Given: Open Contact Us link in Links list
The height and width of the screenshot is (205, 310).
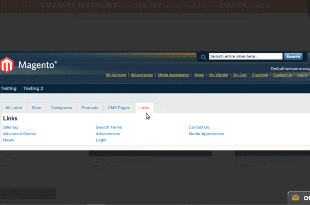Looking at the screenshot, I should click(x=199, y=127).
